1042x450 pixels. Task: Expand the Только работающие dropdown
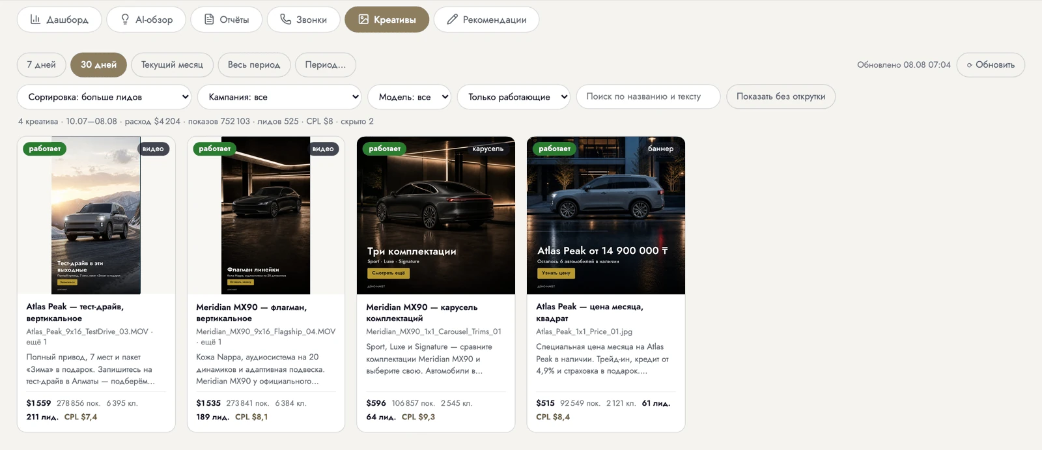click(x=514, y=96)
